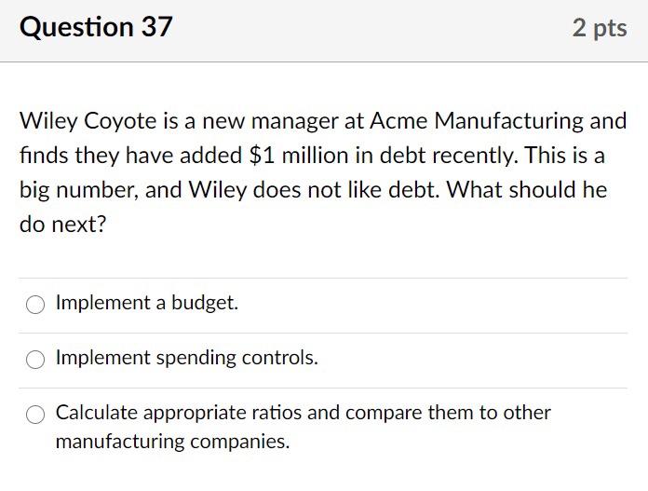Click the gray question header bar between title and points
Image resolution: width=648 pixels, height=491 pixels.
click(372, 29)
